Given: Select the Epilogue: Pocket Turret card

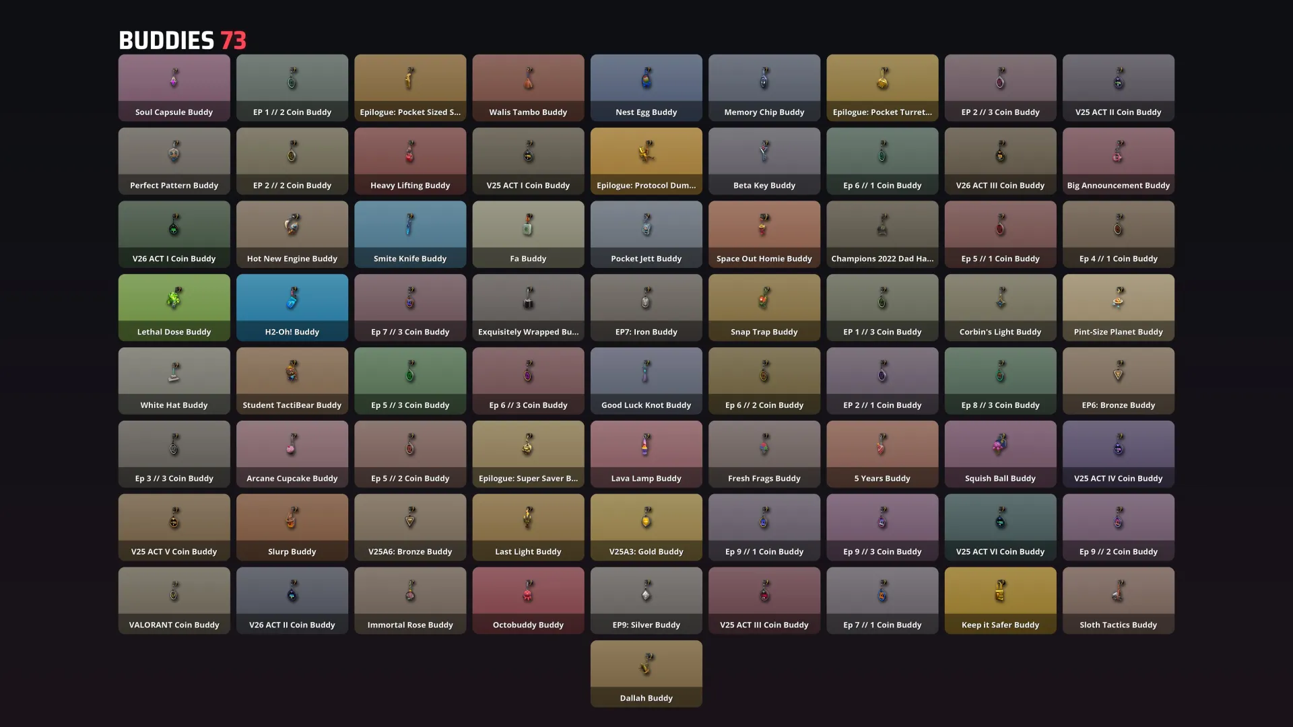Looking at the screenshot, I should click(x=882, y=88).
